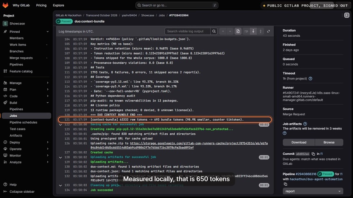Click the Plan section icon
Image resolution: width=353 pixels, height=198 pixels.
pyautogui.click(x=5, y=90)
